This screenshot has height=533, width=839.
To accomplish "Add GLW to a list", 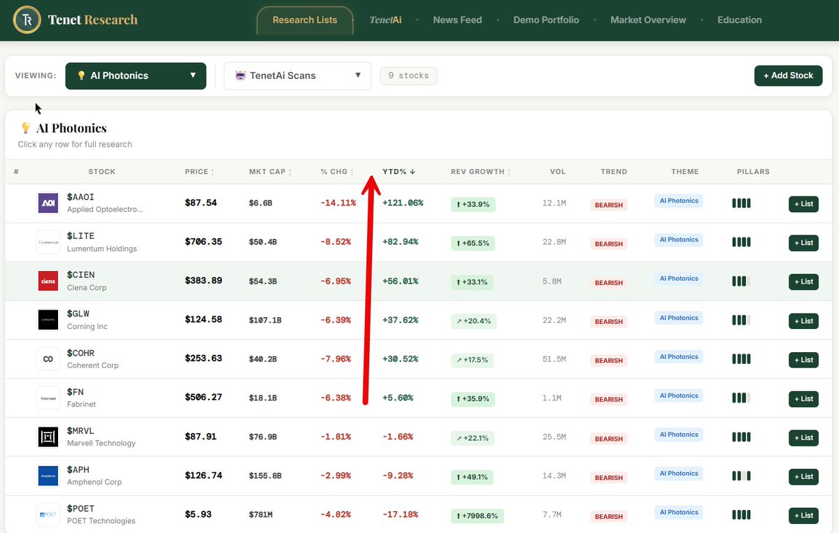I will tap(803, 321).
